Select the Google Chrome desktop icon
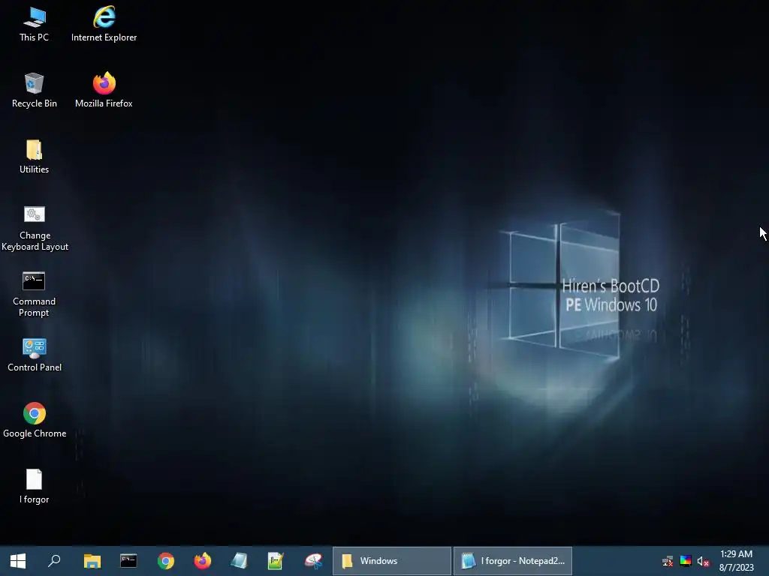Viewport: 769px width, 576px height. click(x=35, y=421)
